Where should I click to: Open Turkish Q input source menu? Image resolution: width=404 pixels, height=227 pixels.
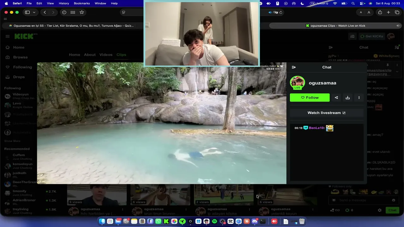point(319,3)
